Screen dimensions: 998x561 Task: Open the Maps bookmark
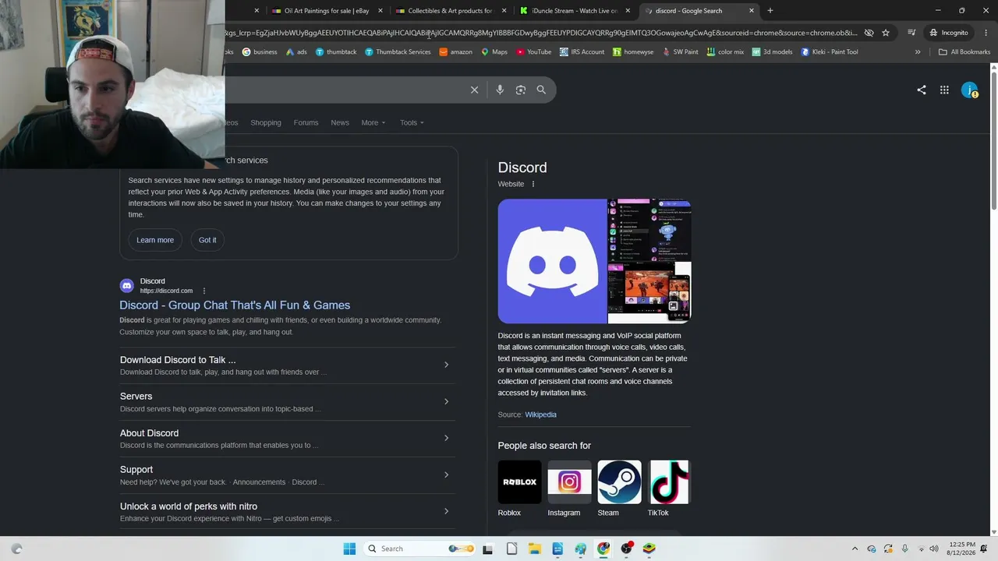(494, 52)
